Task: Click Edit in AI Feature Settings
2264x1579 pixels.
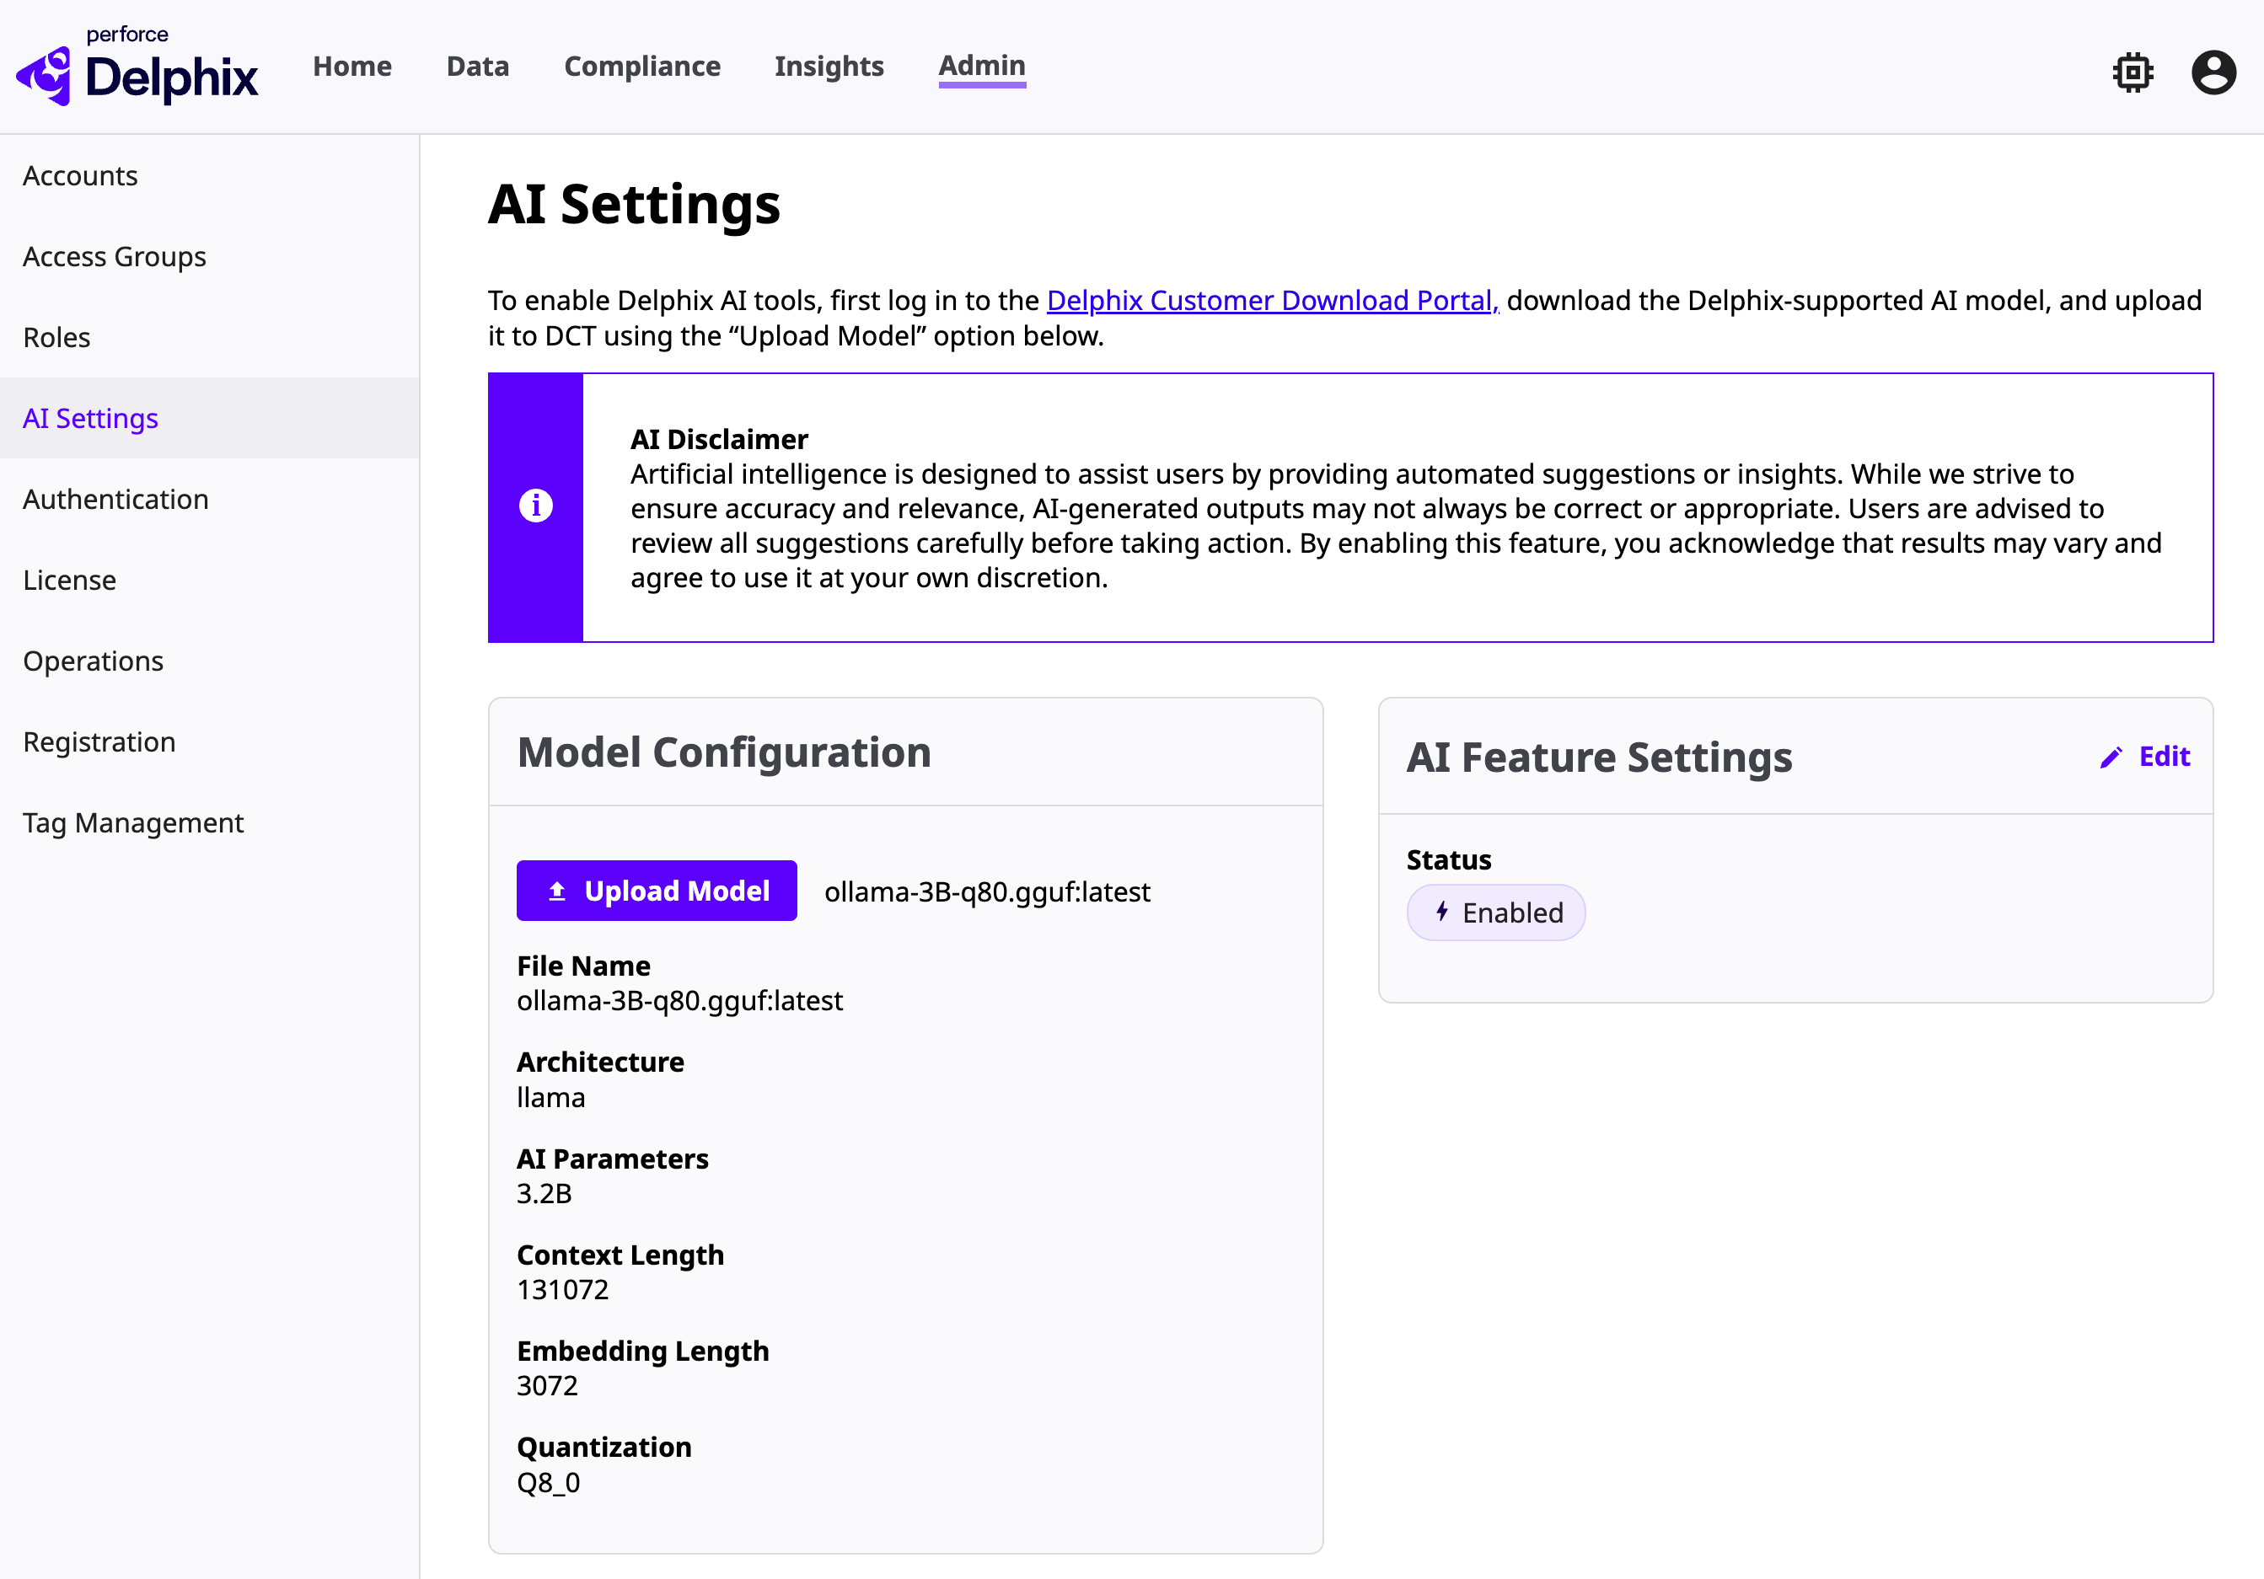Action: coord(2144,757)
